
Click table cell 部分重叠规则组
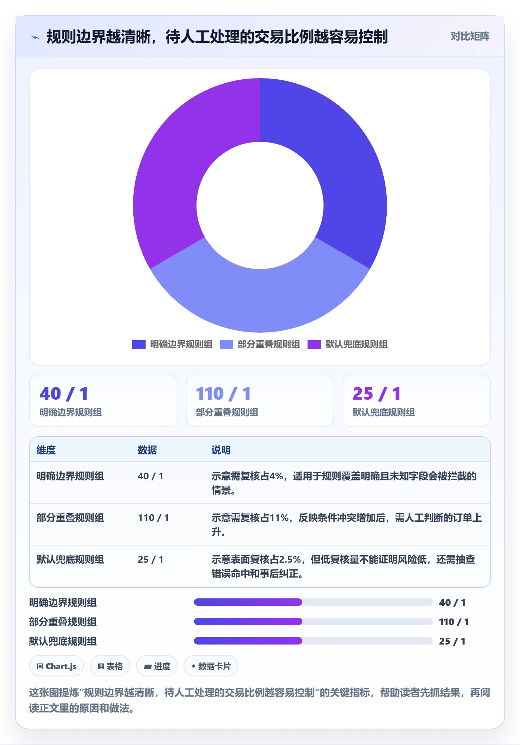pyautogui.click(x=70, y=518)
